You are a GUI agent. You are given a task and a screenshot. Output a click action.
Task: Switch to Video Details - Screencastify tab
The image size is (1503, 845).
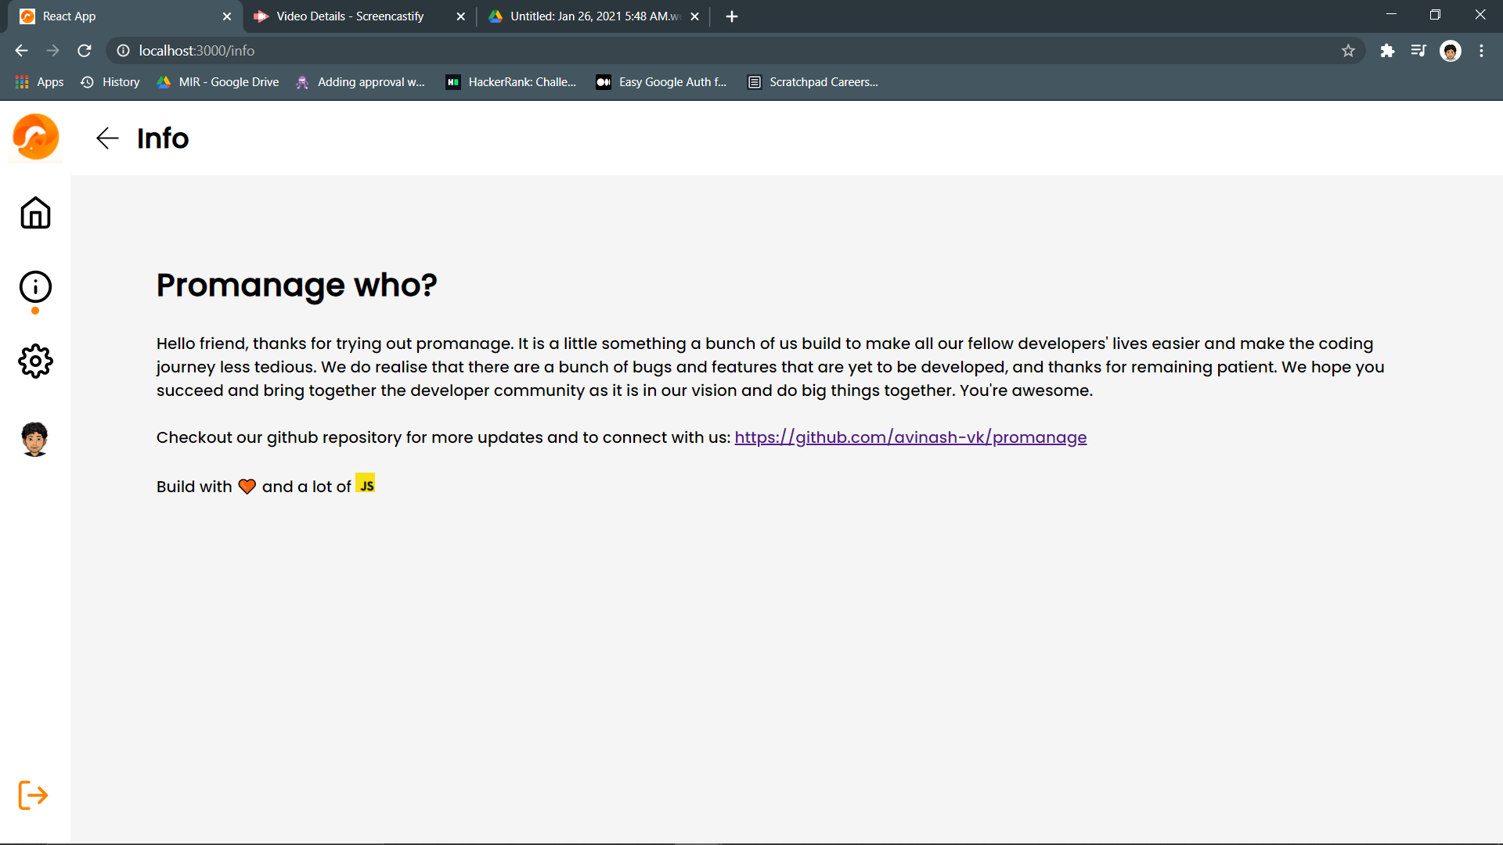tap(350, 16)
